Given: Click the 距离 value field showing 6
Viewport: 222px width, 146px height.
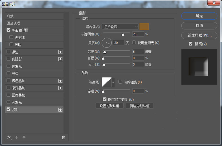Looking at the screenshot, I should point(138,52).
